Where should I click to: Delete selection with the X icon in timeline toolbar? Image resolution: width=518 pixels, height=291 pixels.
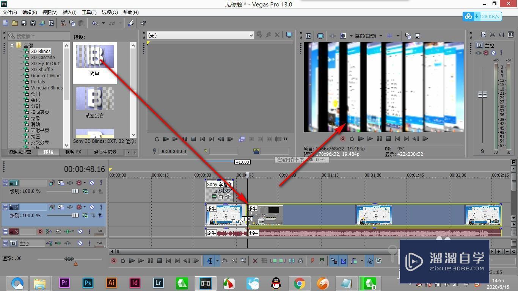coord(255,261)
